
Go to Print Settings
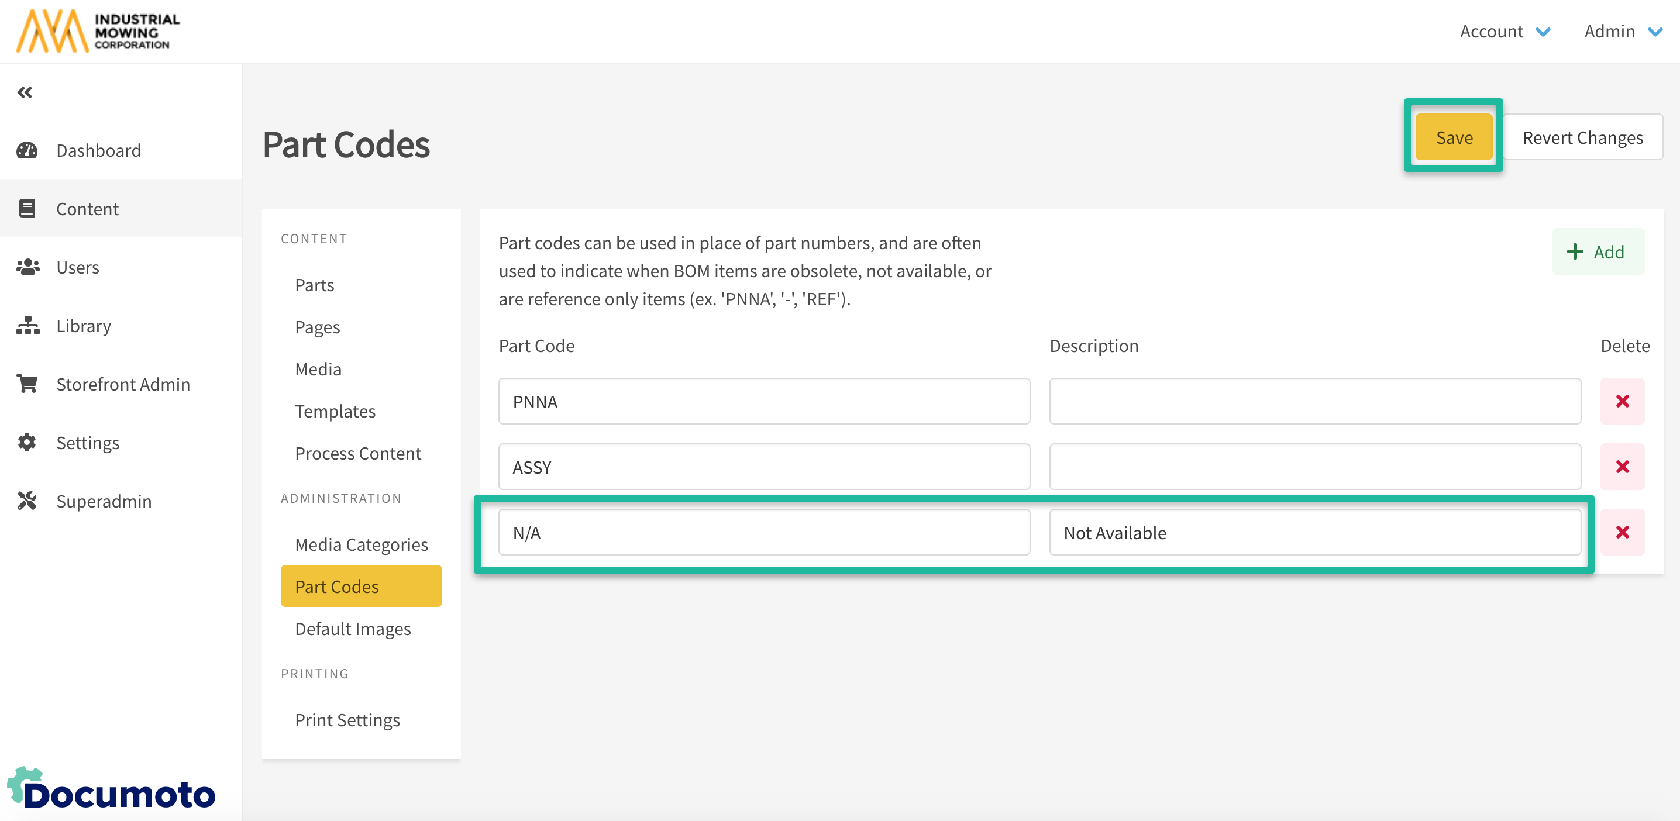point(347,720)
